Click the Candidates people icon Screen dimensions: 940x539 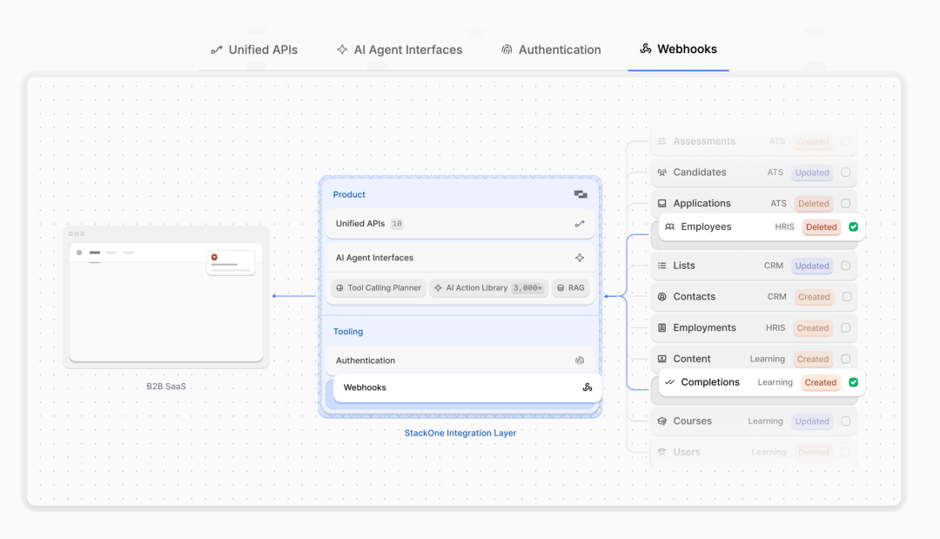point(661,172)
